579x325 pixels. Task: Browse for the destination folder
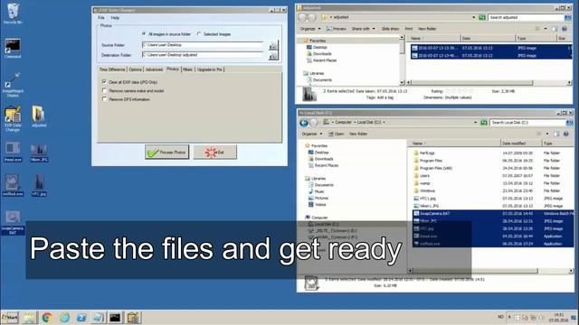coord(273,56)
